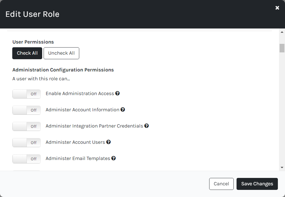Click Administration Configuration Permissions heading
This screenshot has height=197, width=285.
click(x=63, y=70)
